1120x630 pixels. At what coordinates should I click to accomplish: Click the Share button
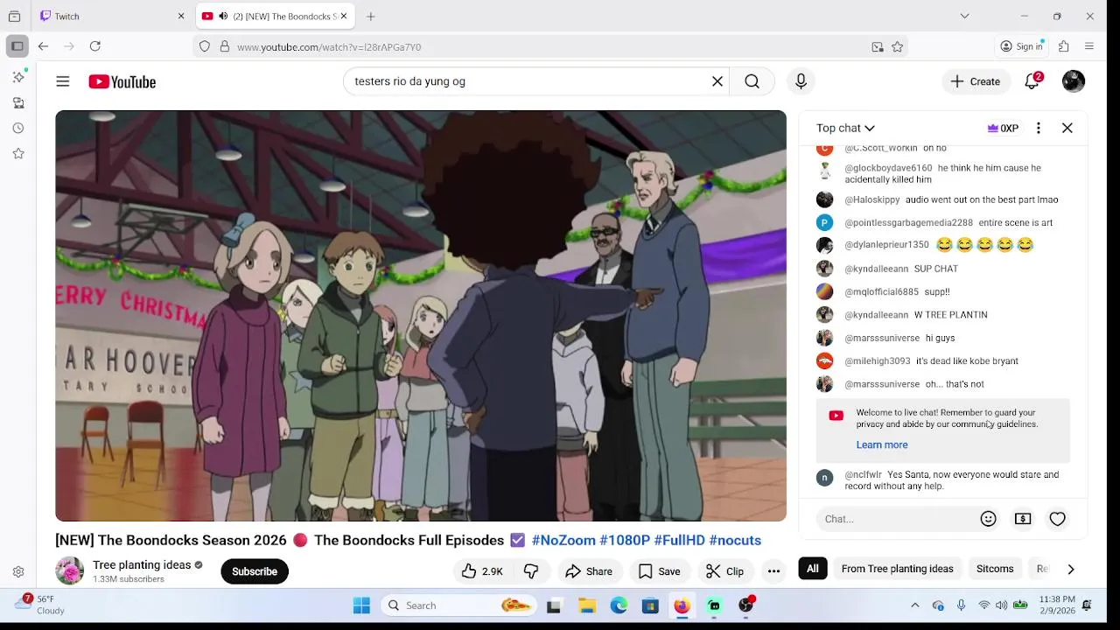point(589,571)
